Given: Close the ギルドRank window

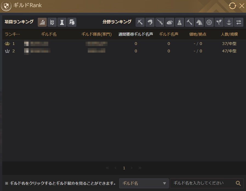Looking at the screenshot, I should pos(242,6).
